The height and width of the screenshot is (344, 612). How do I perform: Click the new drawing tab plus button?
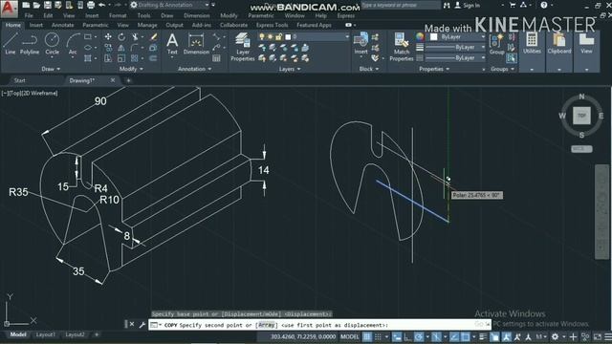click(x=128, y=80)
